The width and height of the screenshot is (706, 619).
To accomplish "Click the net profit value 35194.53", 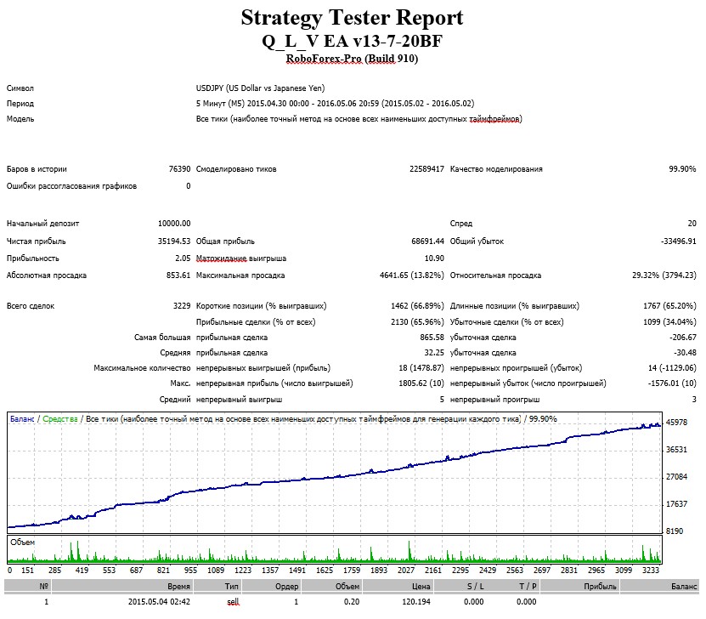I will tap(174, 241).
